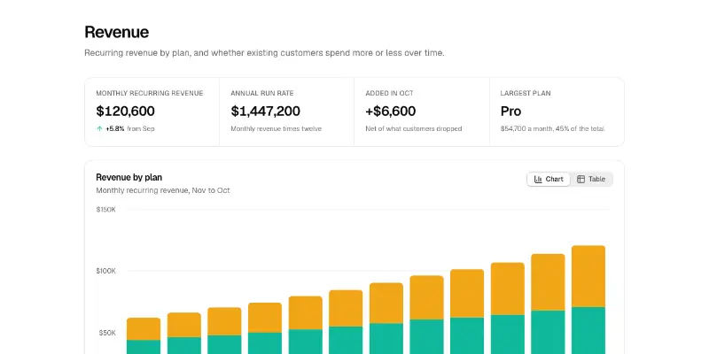Click the tallest orange bar segment
Viewport: 709px width, 354px height.
588,276
